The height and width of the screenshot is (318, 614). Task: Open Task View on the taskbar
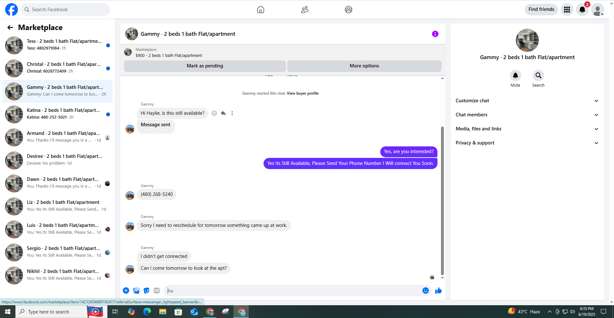click(115, 312)
